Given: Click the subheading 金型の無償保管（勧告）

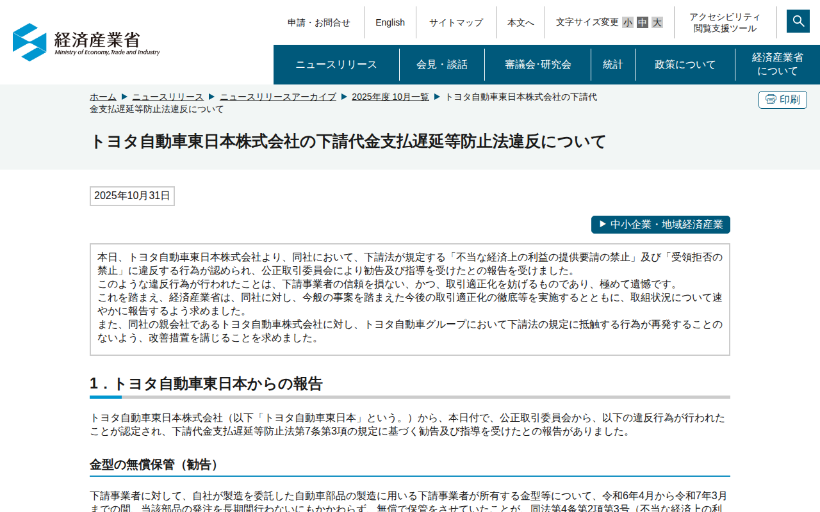Looking at the screenshot, I should coord(156,465).
